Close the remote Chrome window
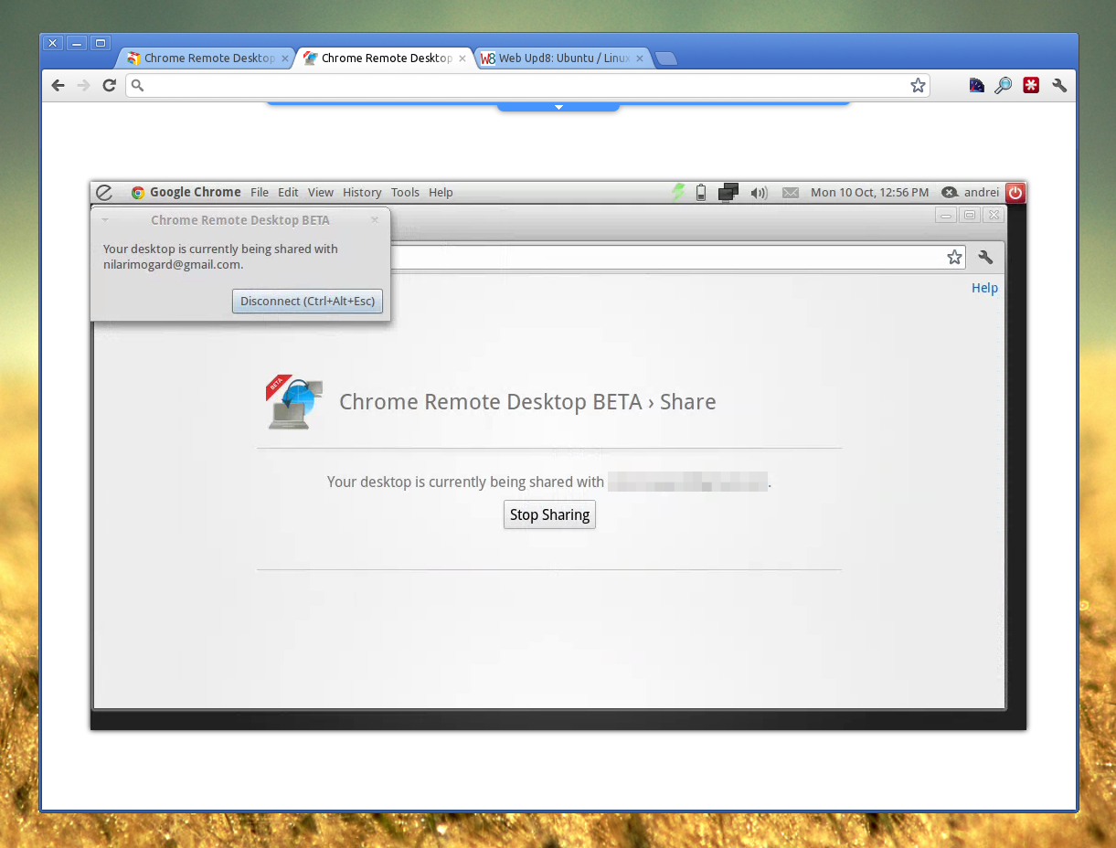Image resolution: width=1116 pixels, height=848 pixels. click(x=994, y=216)
